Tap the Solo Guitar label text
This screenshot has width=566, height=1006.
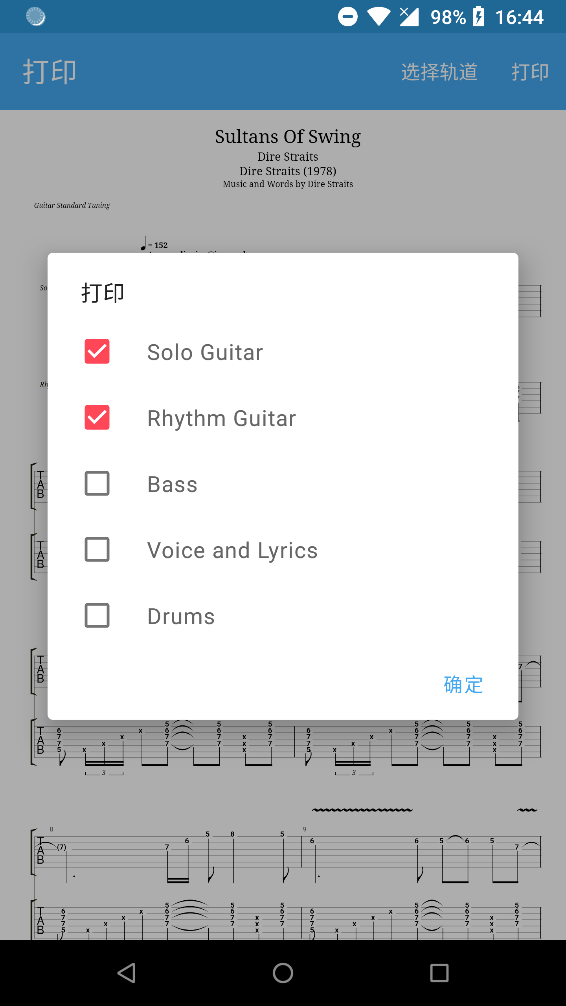pyautogui.click(x=205, y=352)
